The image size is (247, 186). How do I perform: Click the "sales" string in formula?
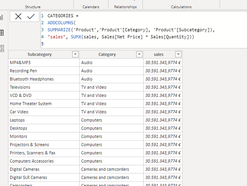coord(56,37)
